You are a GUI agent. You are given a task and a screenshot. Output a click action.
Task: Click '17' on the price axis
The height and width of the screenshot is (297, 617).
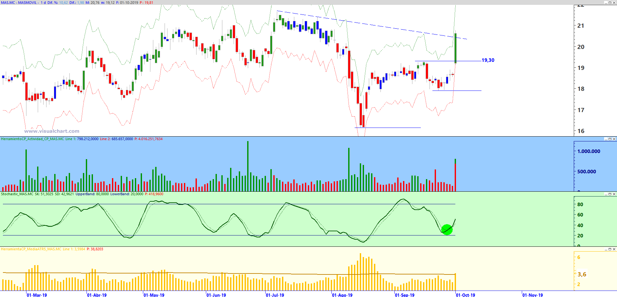point(581,110)
